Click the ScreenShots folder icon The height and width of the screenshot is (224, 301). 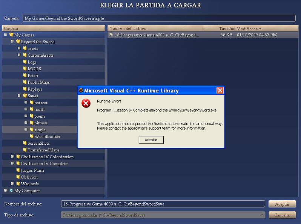(x=25, y=143)
